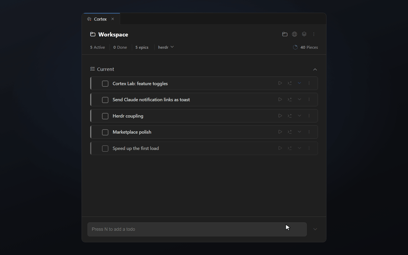
Task: Open terminal prompt for Cortex Lab todo
Action: pyautogui.click(x=290, y=83)
